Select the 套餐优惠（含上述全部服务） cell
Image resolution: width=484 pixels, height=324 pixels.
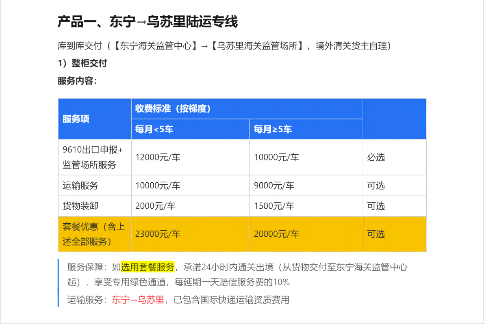[x=95, y=234]
